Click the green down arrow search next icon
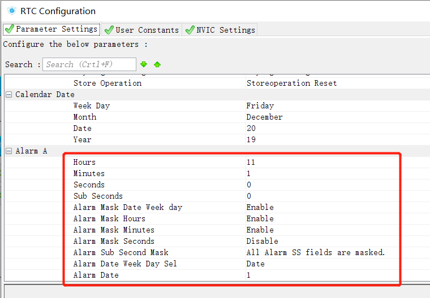Viewport: 430px width, 298px height. tap(144, 64)
